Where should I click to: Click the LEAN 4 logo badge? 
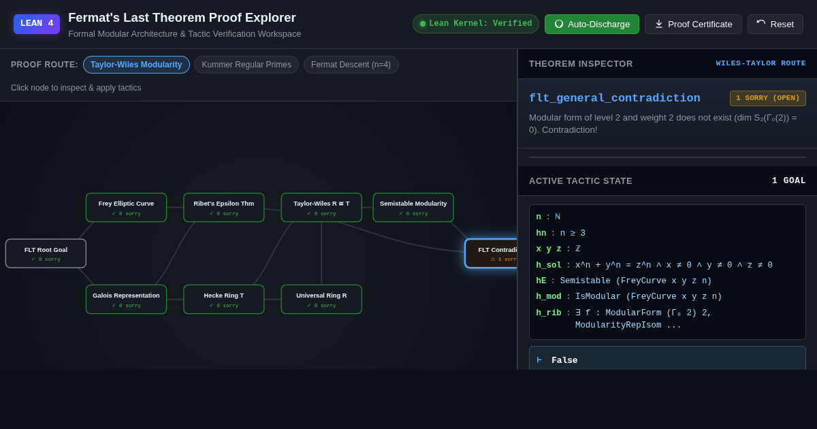[37, 24]
